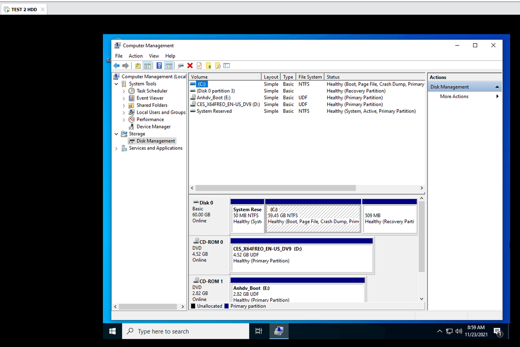Expand Services and Applications node
Image resolution: width=520 pixels, height=347 pixels.
116,148
